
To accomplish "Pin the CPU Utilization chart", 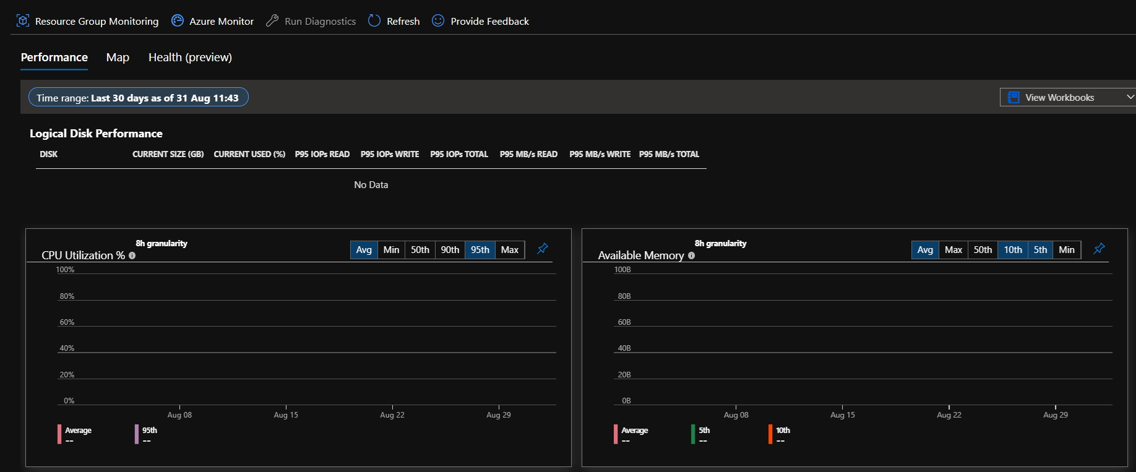I will tap(543, 249).
